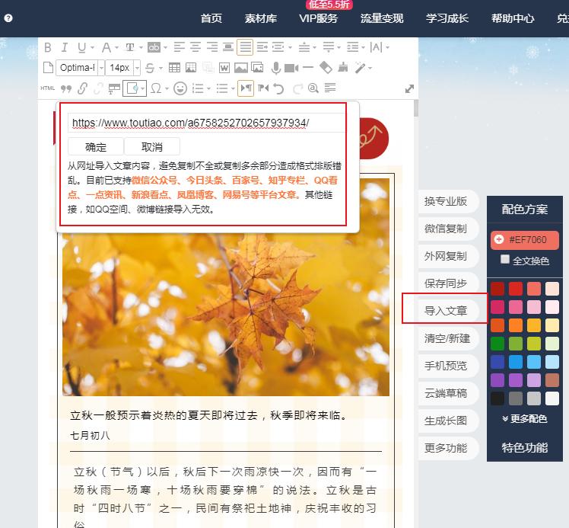Image resolution: width=569 pixels, height=528 pixels.
Task: Open the 素材库 menu
Action: pyautogui.click(x=261, y=18)
